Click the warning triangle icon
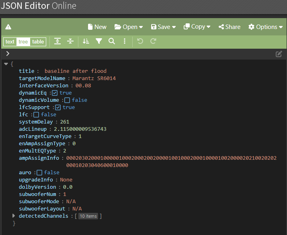Image resolution: width=287 pixels, height=235 pixels. [x=8, y=27]
